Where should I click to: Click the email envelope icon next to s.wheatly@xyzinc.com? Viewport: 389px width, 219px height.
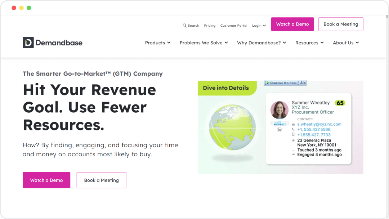click(x=293, y=124)
